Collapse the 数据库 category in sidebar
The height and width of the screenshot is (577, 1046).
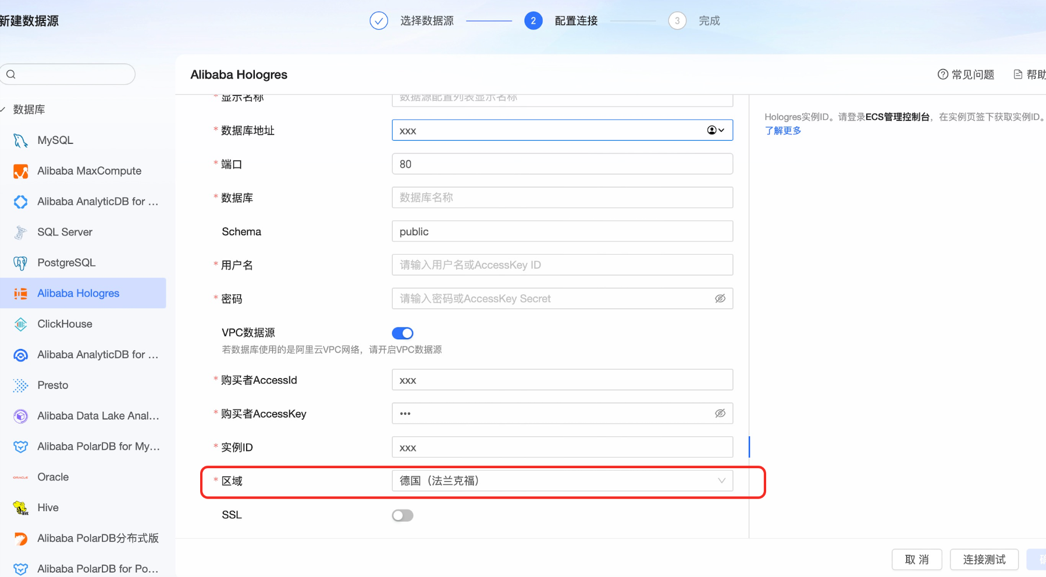pos(3,109)
